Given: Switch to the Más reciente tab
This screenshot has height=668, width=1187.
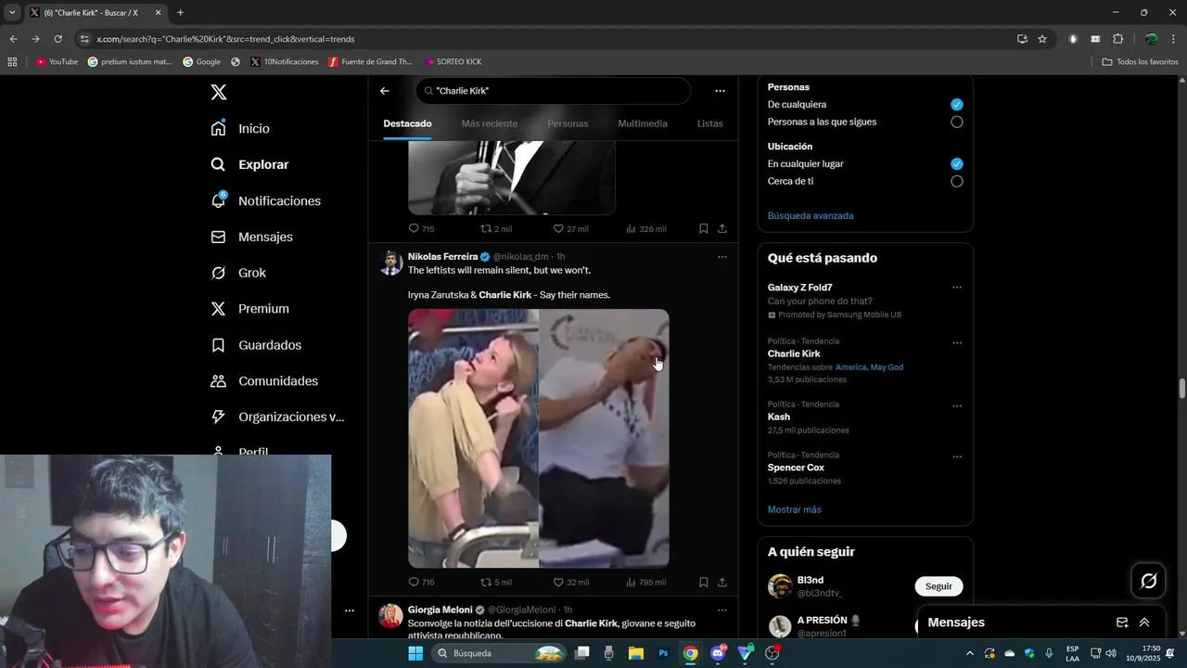Looking at the screenshot, I should [x=490, y=123].
